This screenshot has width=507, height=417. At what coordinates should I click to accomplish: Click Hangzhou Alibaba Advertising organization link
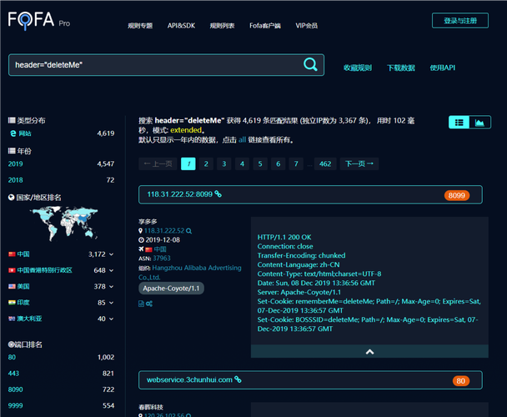point(190,273)
